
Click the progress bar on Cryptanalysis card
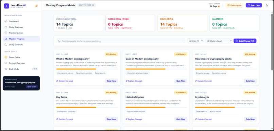pyautogui.click(x=226, y=107)
